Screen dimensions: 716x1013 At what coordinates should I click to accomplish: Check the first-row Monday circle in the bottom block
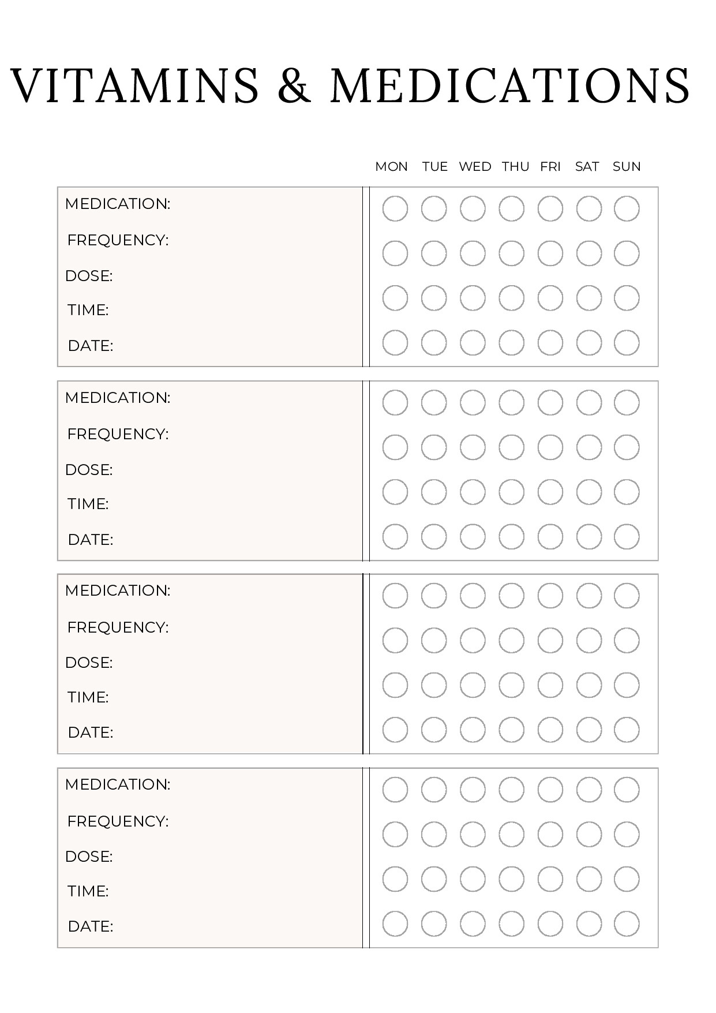coord(395,790)
